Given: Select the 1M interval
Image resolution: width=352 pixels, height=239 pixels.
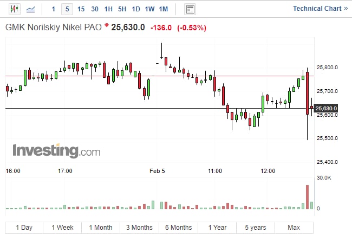Looking at the screenshot, I should click(164, 9).
